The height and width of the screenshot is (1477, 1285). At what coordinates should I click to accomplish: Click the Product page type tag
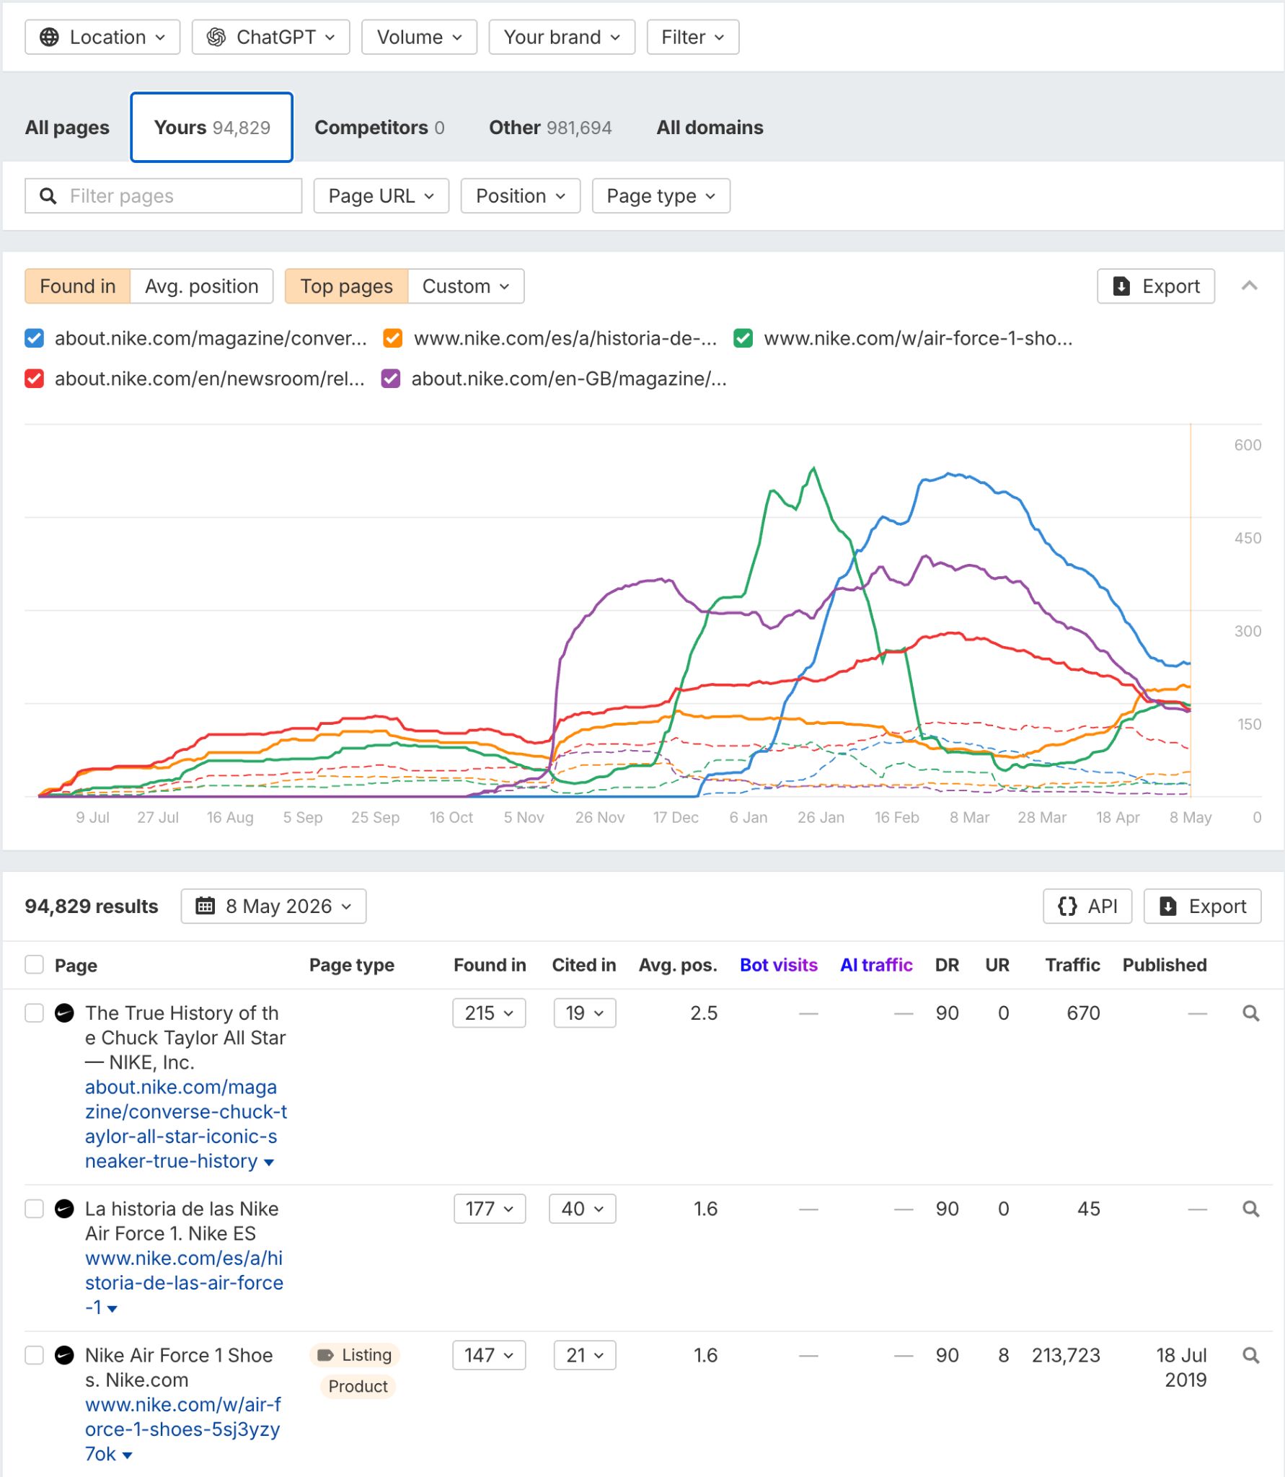(358, 1386)
